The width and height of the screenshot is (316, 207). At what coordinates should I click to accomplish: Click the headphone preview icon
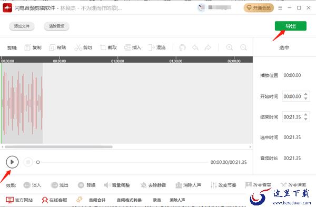click(x=182, y=47)
